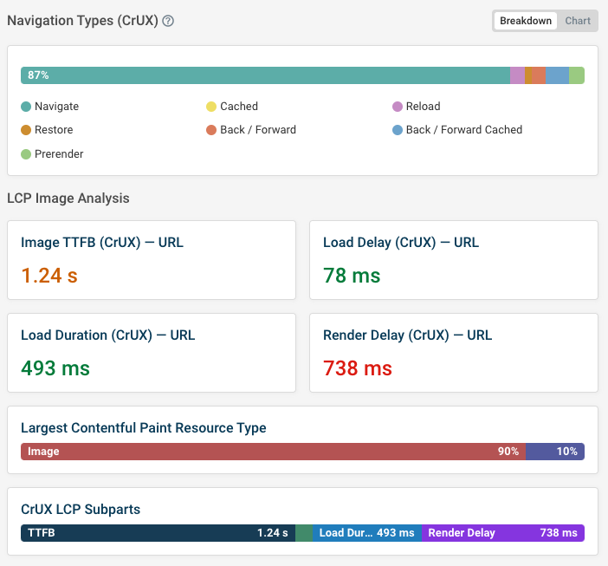The height and width of the screenshot is (566, 608).
Task: Click the Largest Contentful Paint Resource Type heading
Action: point(144,428)
